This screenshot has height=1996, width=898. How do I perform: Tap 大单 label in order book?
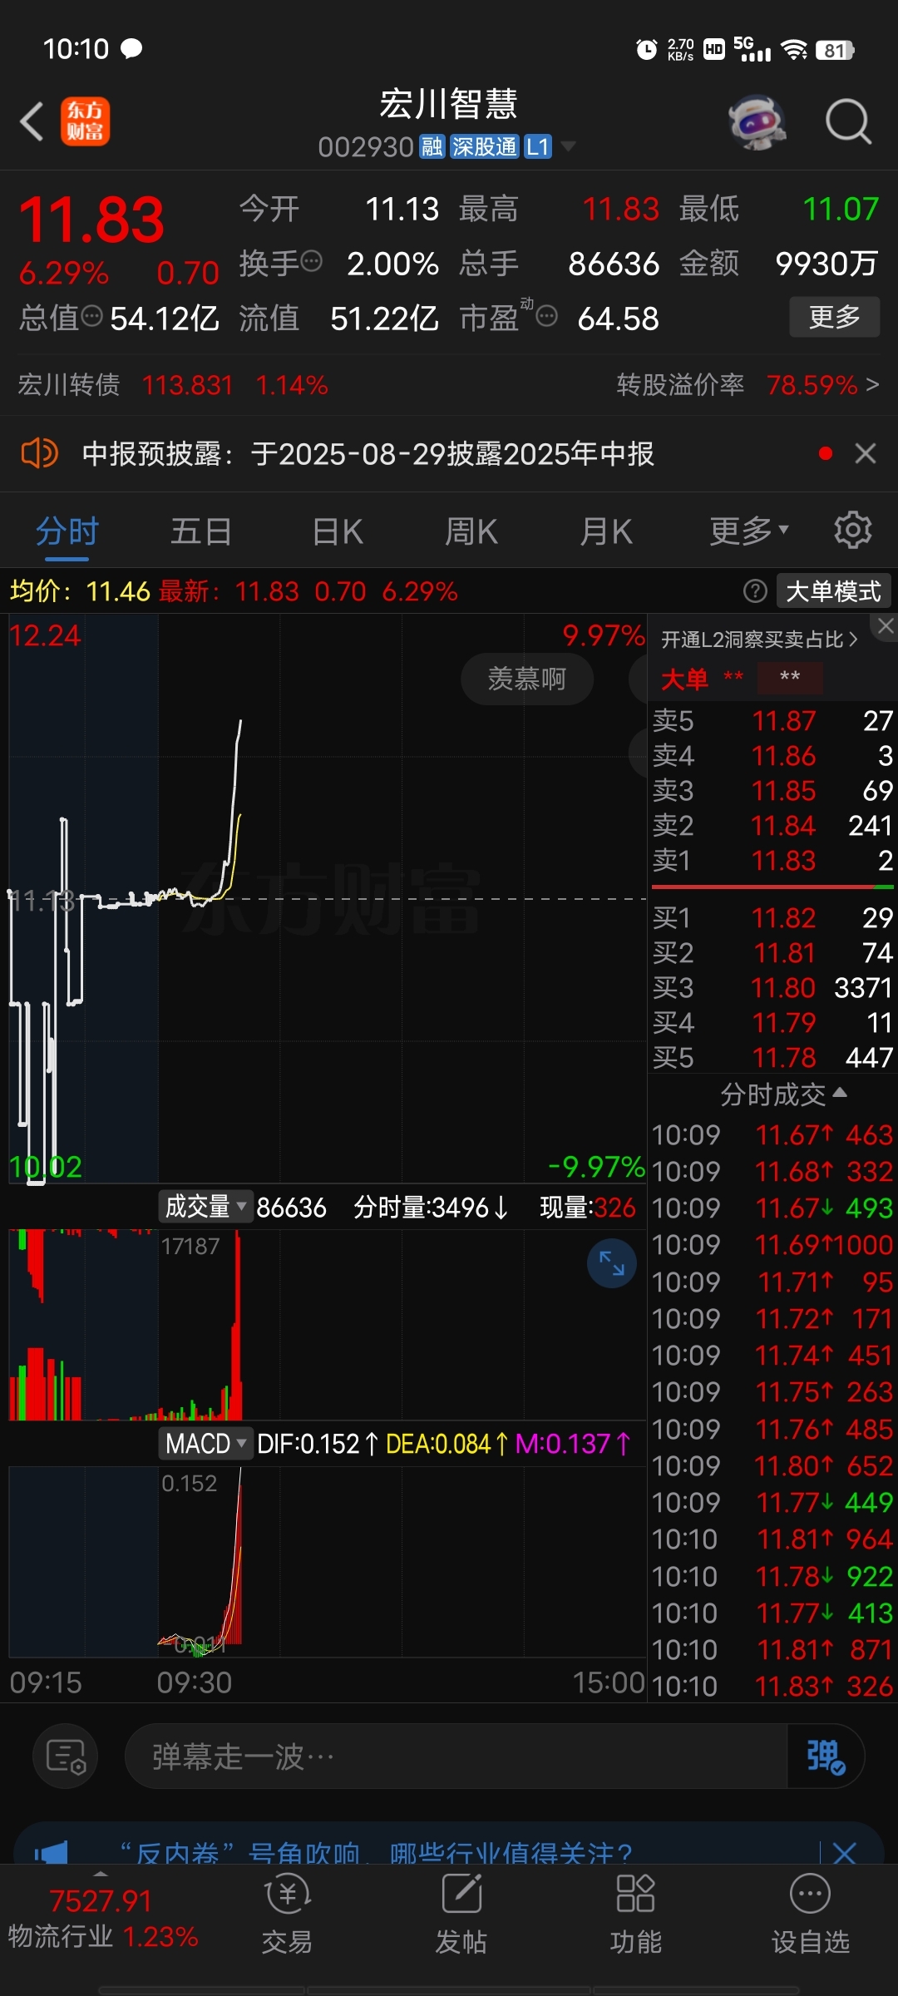(684, 679)
